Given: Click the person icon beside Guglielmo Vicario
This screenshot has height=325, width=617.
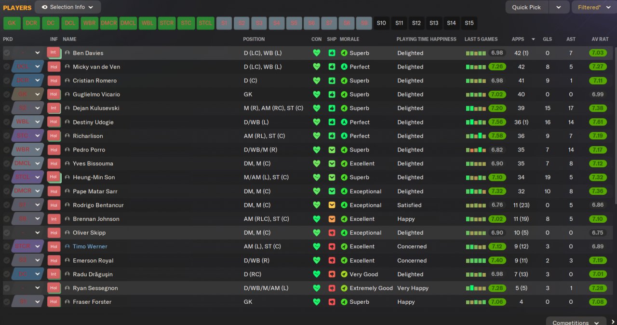Looking at the screenshot, I should [x=67, y=95].
